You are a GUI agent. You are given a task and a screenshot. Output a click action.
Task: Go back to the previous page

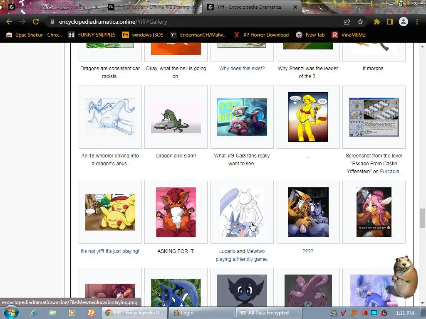coord(9,22)
